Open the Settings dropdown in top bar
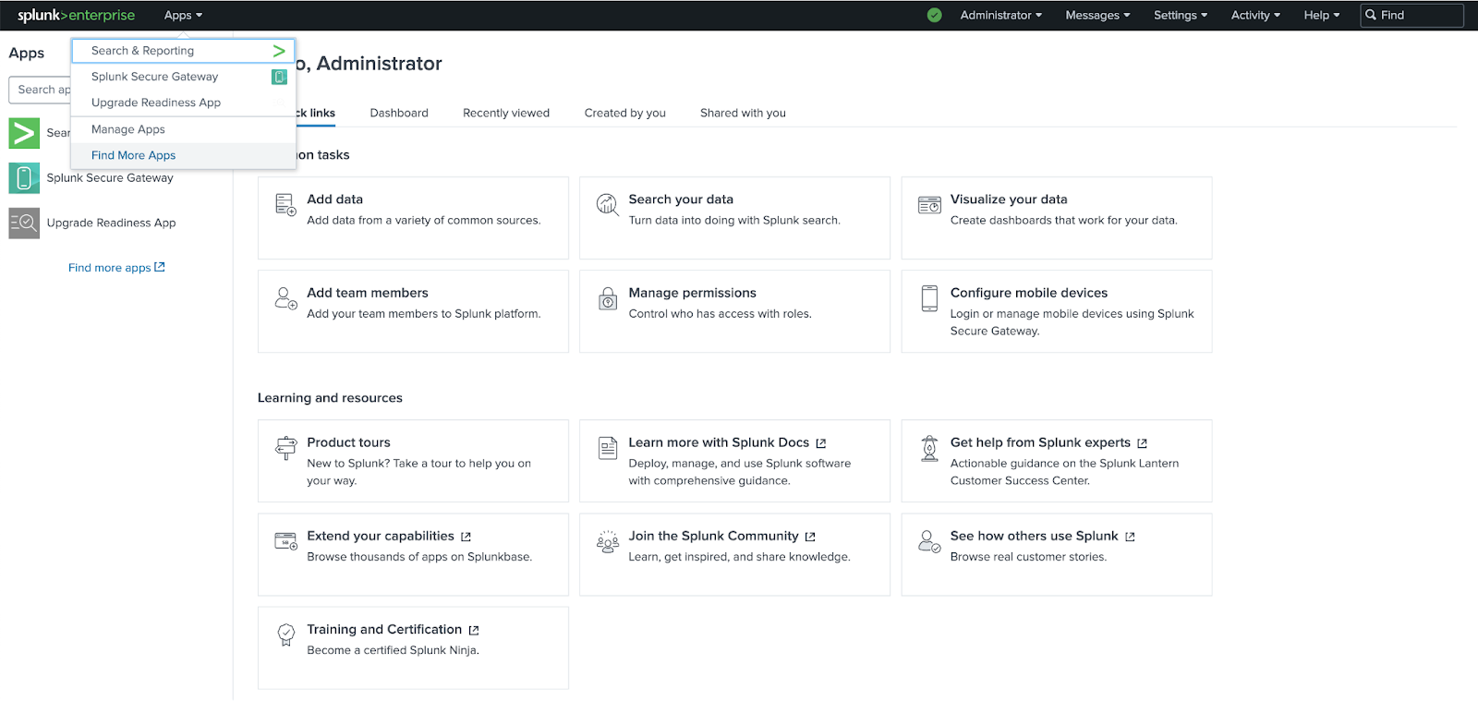Viewport: 1478px width, 701px height. (x=1180, y=16)
